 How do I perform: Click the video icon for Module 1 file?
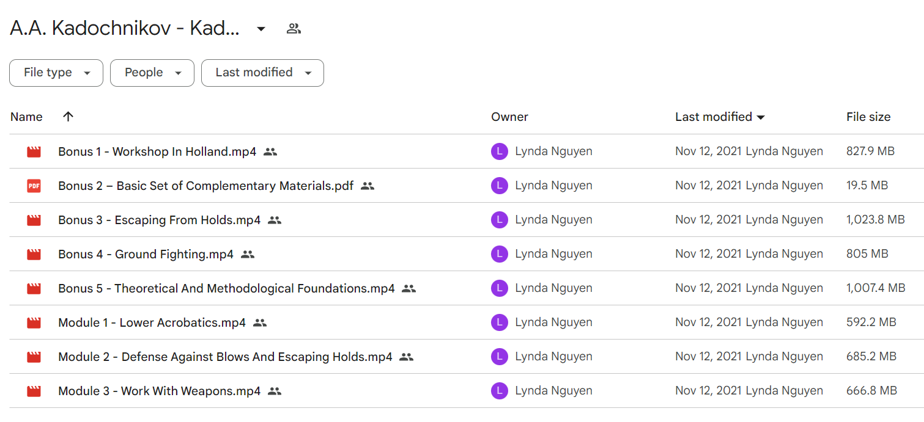coord(34,323)
